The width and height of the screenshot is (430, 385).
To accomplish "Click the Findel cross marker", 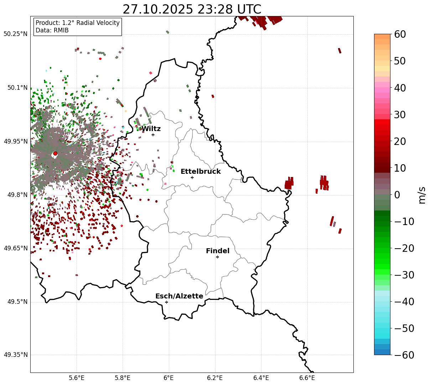I will (217, 257).
